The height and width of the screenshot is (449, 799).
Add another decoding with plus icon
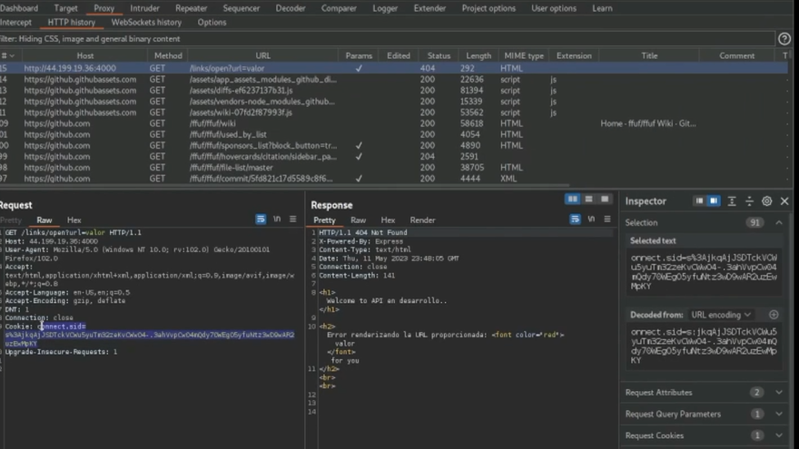[x=774, y=315]
